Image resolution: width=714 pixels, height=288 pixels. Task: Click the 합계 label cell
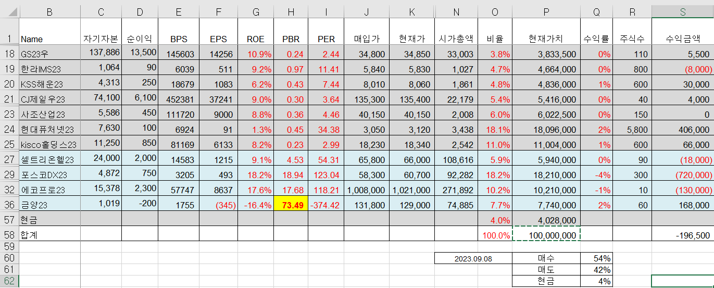(x=49, y=234)
